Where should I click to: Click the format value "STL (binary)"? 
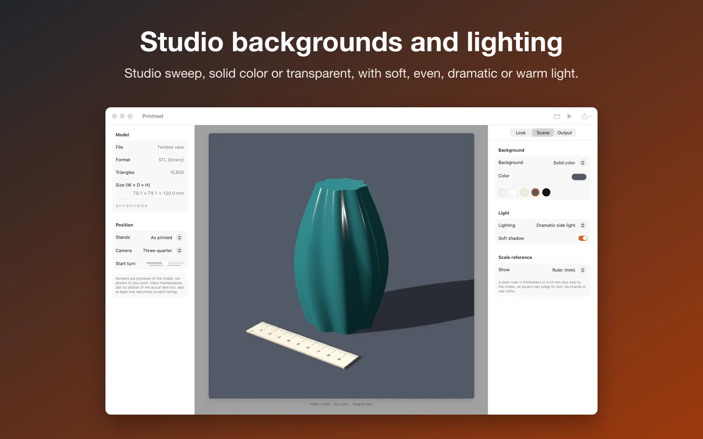coord(171,160)
